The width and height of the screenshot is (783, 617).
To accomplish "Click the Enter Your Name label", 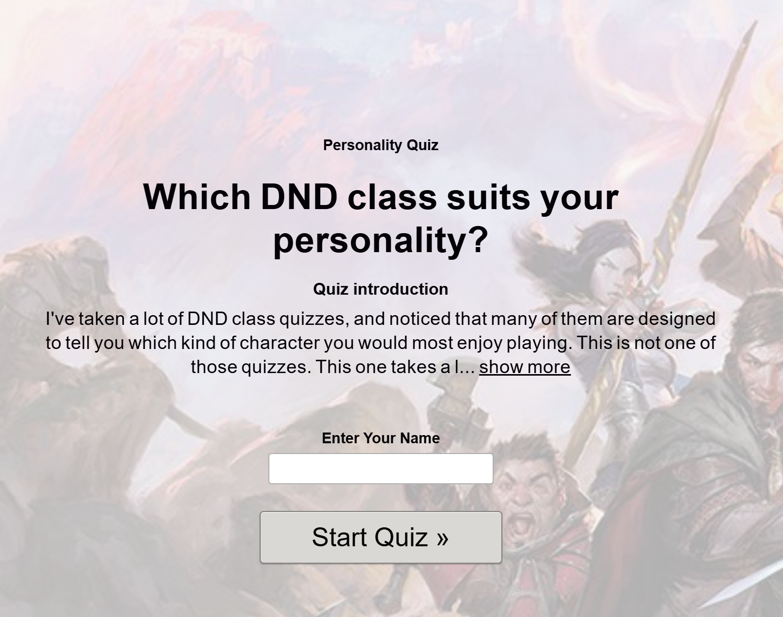I will [380, 438].
